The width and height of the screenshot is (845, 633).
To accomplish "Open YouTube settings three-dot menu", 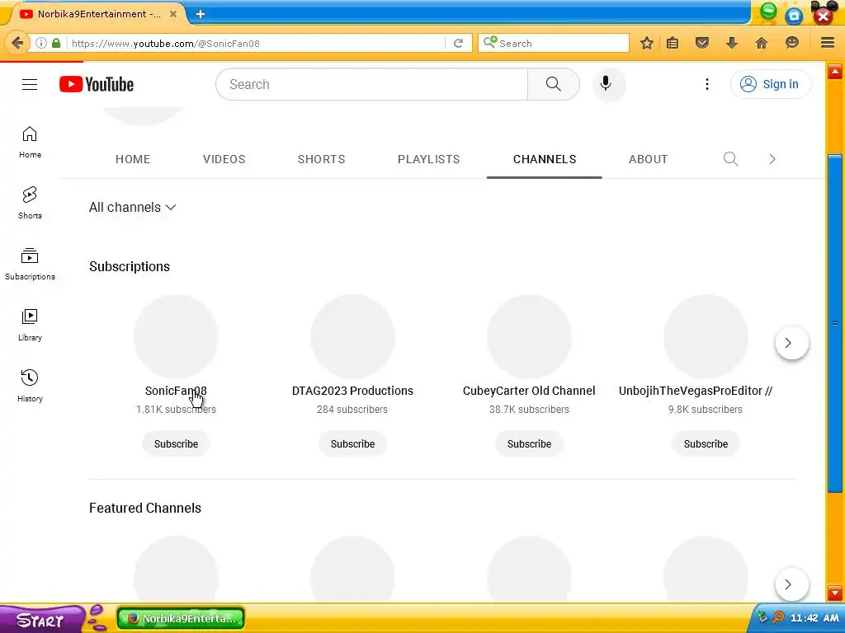I will (x=707, y=84).
